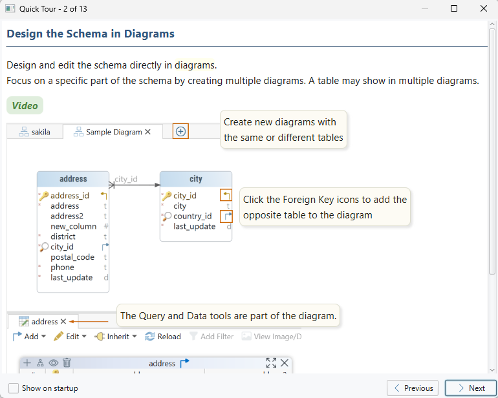Click the city_id relationship line label

click(125, 179)
